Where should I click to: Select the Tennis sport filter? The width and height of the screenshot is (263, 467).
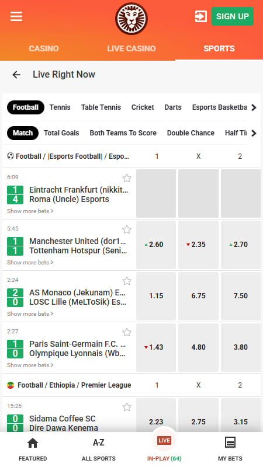(x=60, y=107)
